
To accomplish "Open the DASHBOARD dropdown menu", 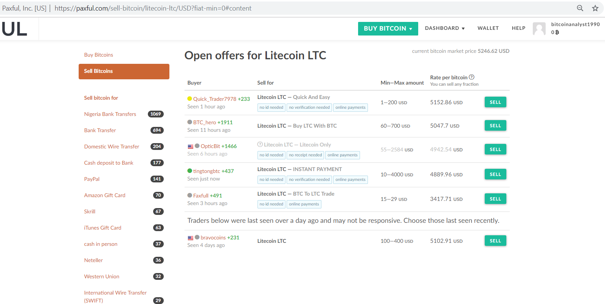I will tap(445, 28).
